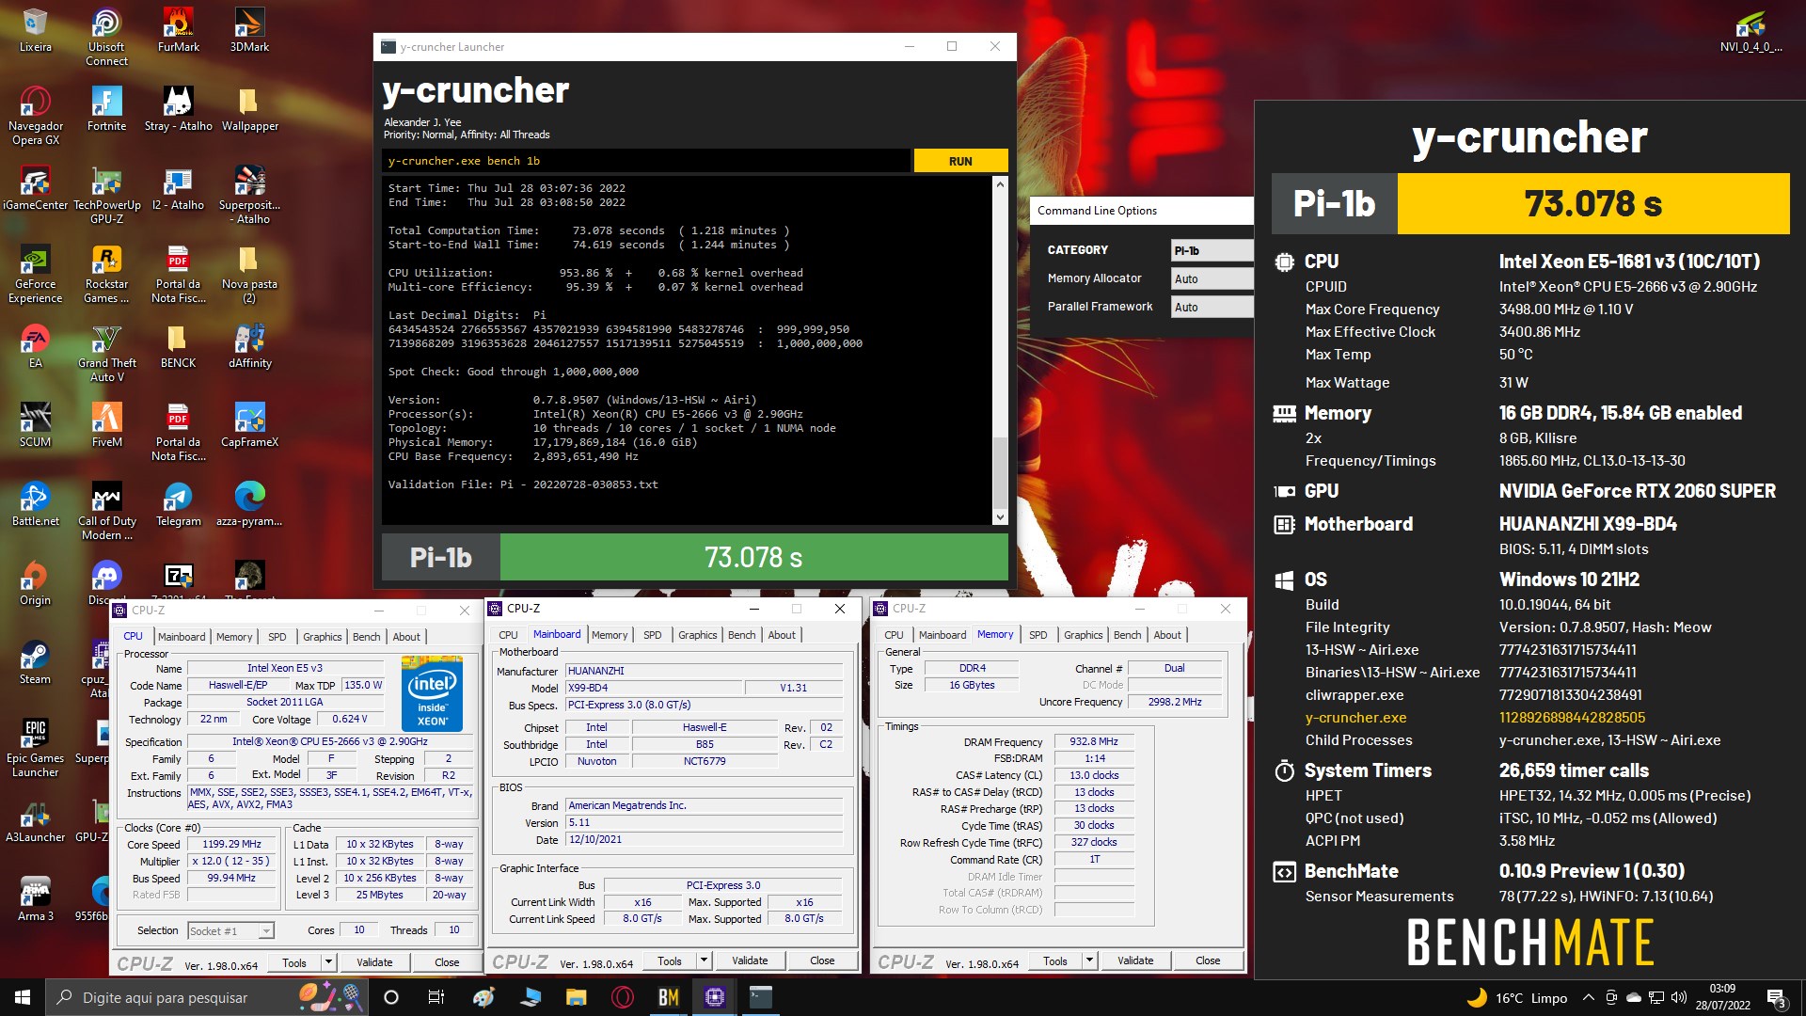This screenshot has width=1806, height=1016.
Task: Open Category Pi-1b dropdown
Action: [1212, 250]
